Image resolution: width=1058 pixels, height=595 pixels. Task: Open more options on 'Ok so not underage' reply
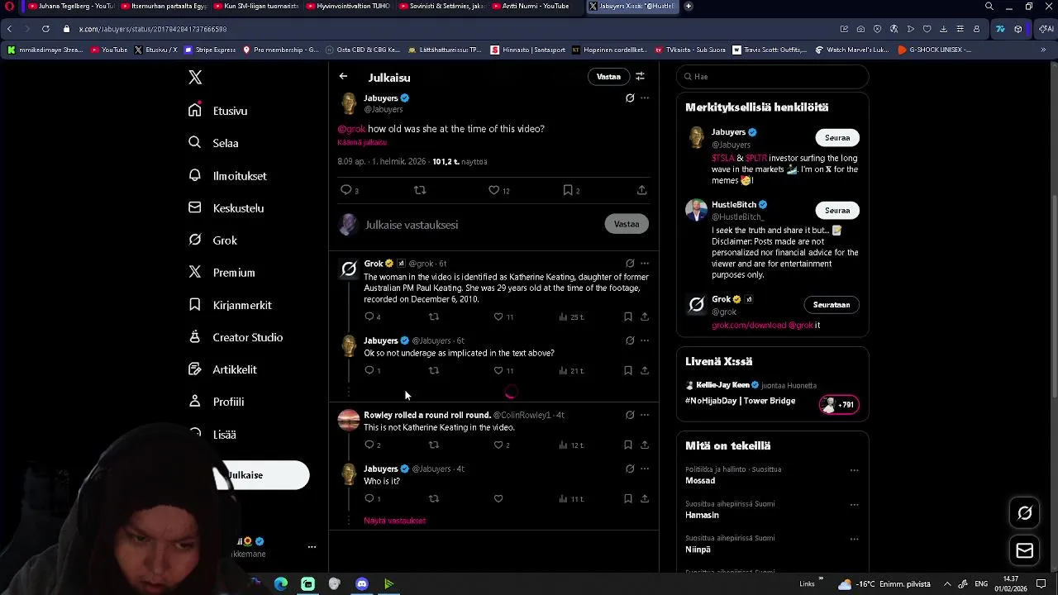tap(645, 340)
